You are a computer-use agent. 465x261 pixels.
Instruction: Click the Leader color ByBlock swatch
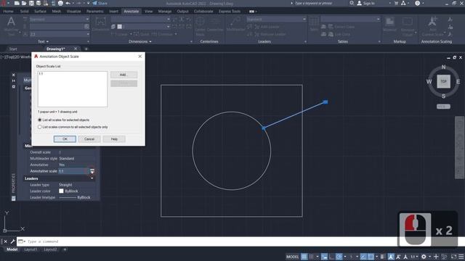(61, 191)
